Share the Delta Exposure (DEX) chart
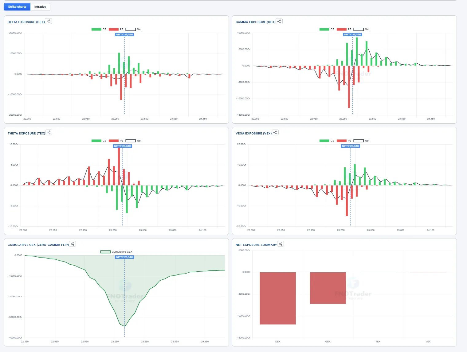Image resolution: width=467 pixels, height=352 pixels. coord(49,21)
